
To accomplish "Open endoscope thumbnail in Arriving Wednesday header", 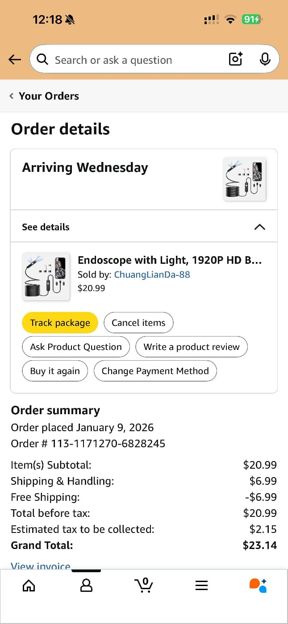I will [x=244, y=179].
